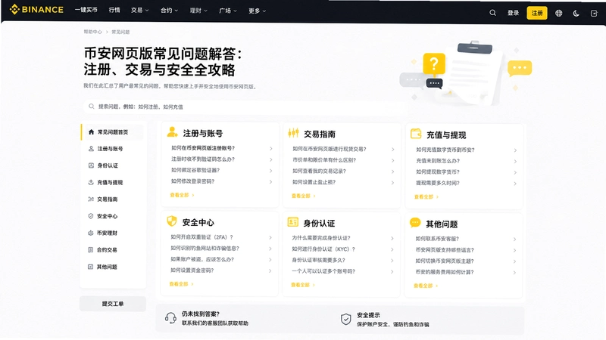Viewport: 606px width, 340px height.
Task: Click the 仍未找到答案? contact support block
Action: [x=207, y=318]
